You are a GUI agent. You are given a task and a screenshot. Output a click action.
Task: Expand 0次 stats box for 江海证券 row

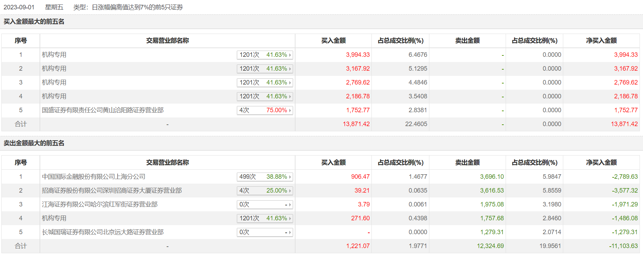click(x=290, y=205)
